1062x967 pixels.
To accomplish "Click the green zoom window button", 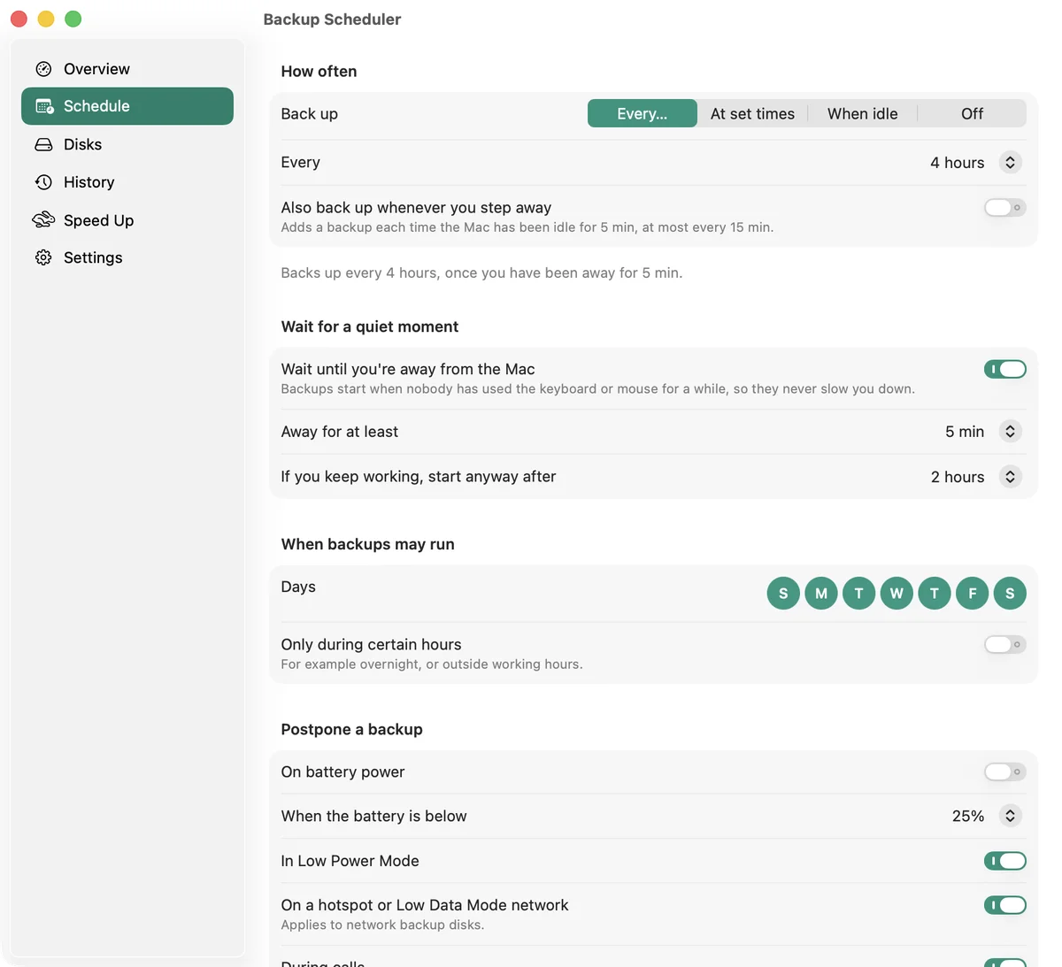I will pos(73,19).
